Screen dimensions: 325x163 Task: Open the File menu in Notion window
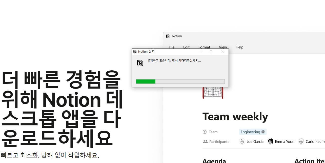(172, 47)
